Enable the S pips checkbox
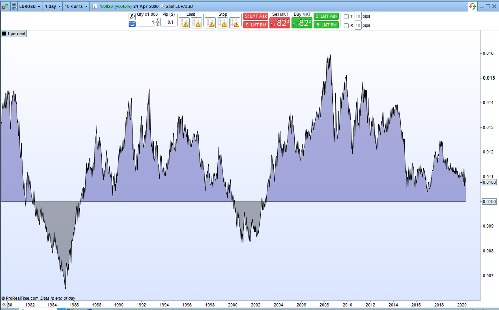The image size is (499, 310). [346, 26]
